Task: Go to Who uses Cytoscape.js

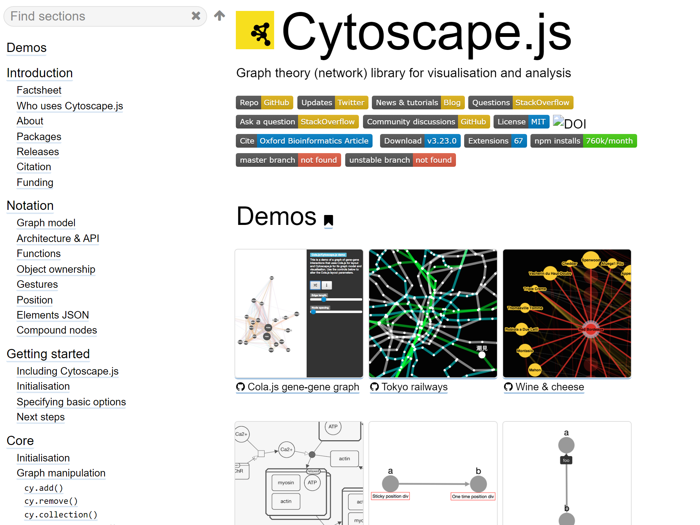Action: tap(70, 106)
